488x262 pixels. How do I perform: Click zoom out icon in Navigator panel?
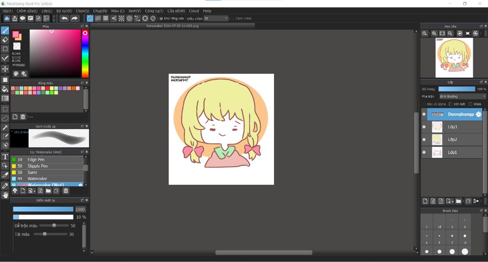tap(450, 33)
